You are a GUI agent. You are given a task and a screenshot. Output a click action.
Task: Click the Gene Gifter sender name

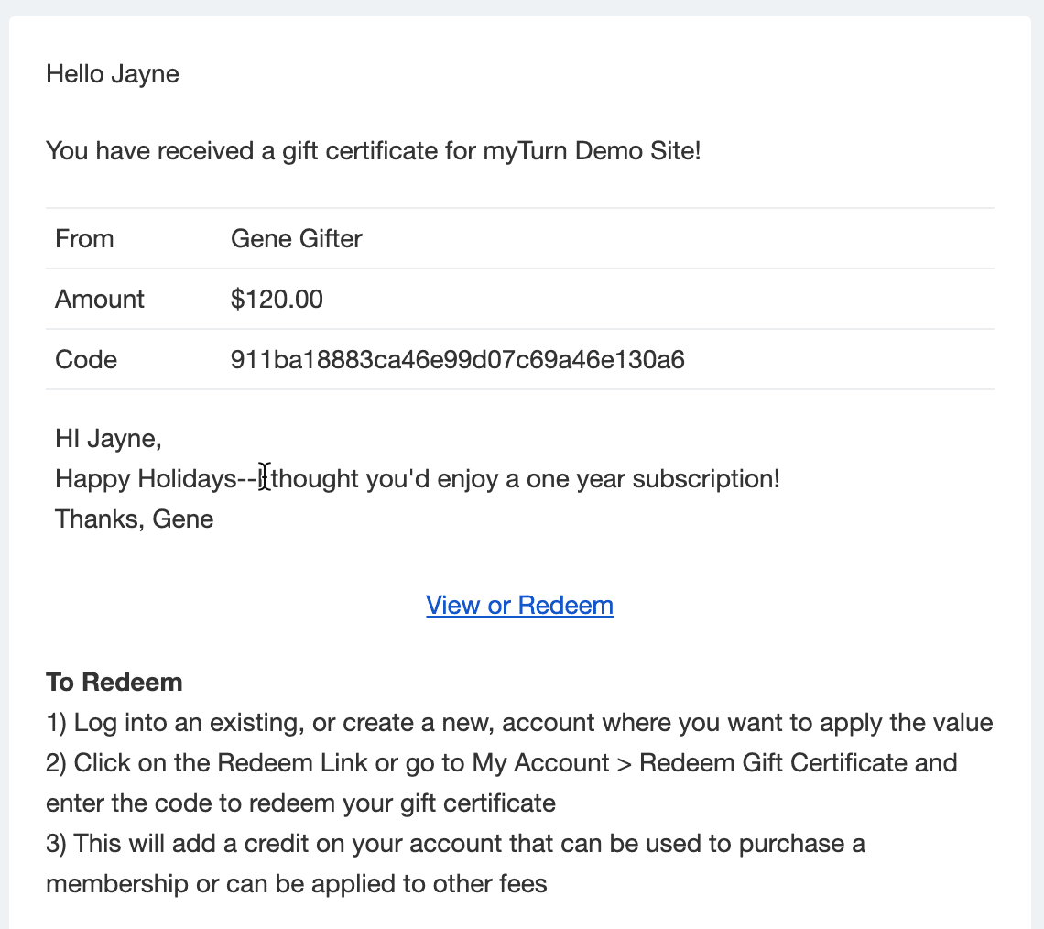point(297,238)
